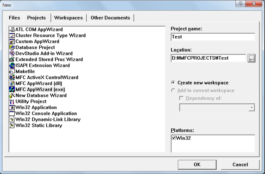
Task: Pick the "Win32 Dynamic-Link Library" text row
Action: click(x=48, y=119)
